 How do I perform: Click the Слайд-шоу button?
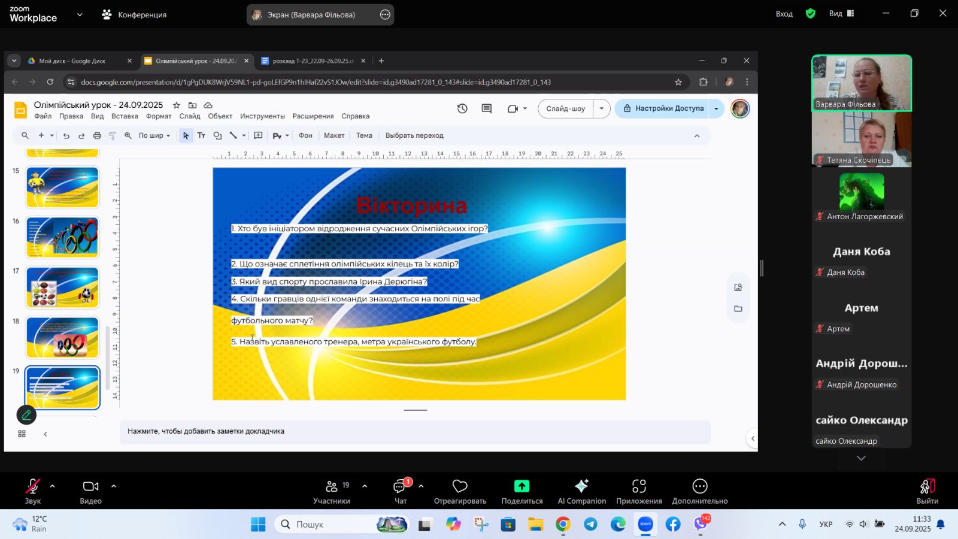coord(565,108)
